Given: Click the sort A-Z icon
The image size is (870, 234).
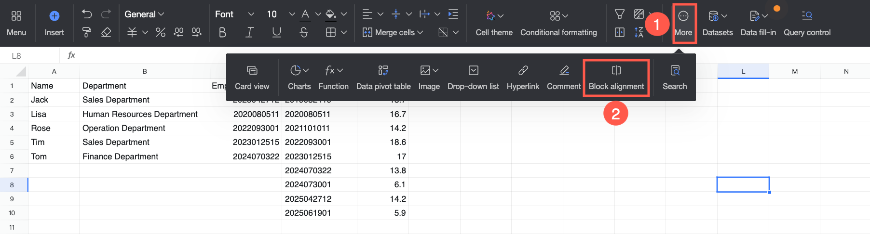Looking at the screenshot, I should click(x=639, y=32).
